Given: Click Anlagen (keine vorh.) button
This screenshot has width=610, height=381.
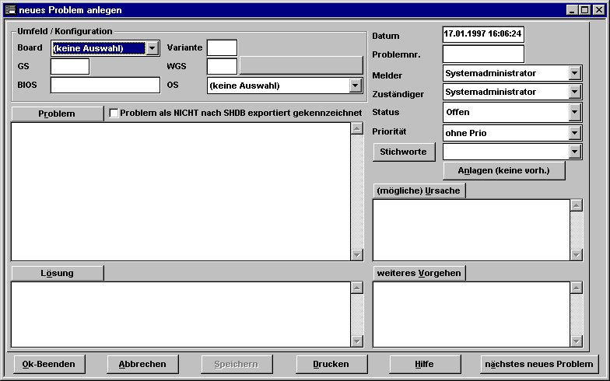Looking at the screenshot, I should tap(504, 171).
